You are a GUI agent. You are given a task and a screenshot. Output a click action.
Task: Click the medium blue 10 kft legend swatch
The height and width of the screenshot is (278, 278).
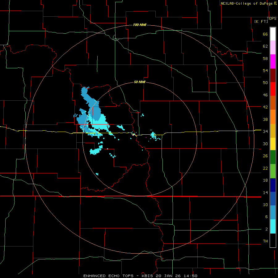tap(273, 199)
